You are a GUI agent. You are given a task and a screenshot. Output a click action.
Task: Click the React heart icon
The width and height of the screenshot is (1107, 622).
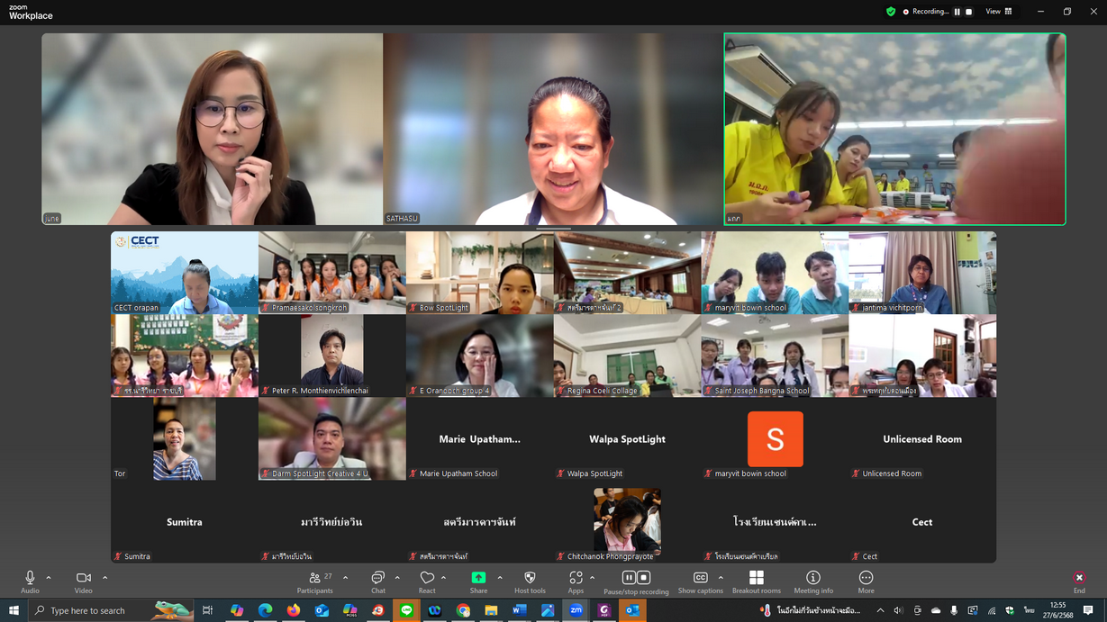click(x=427, y=579)
